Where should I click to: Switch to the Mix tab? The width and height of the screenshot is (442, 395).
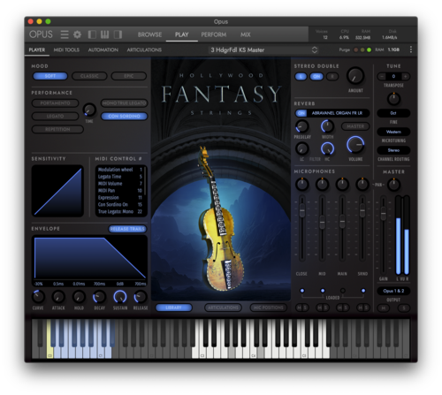pyautogui.click(x=245, y=34)
